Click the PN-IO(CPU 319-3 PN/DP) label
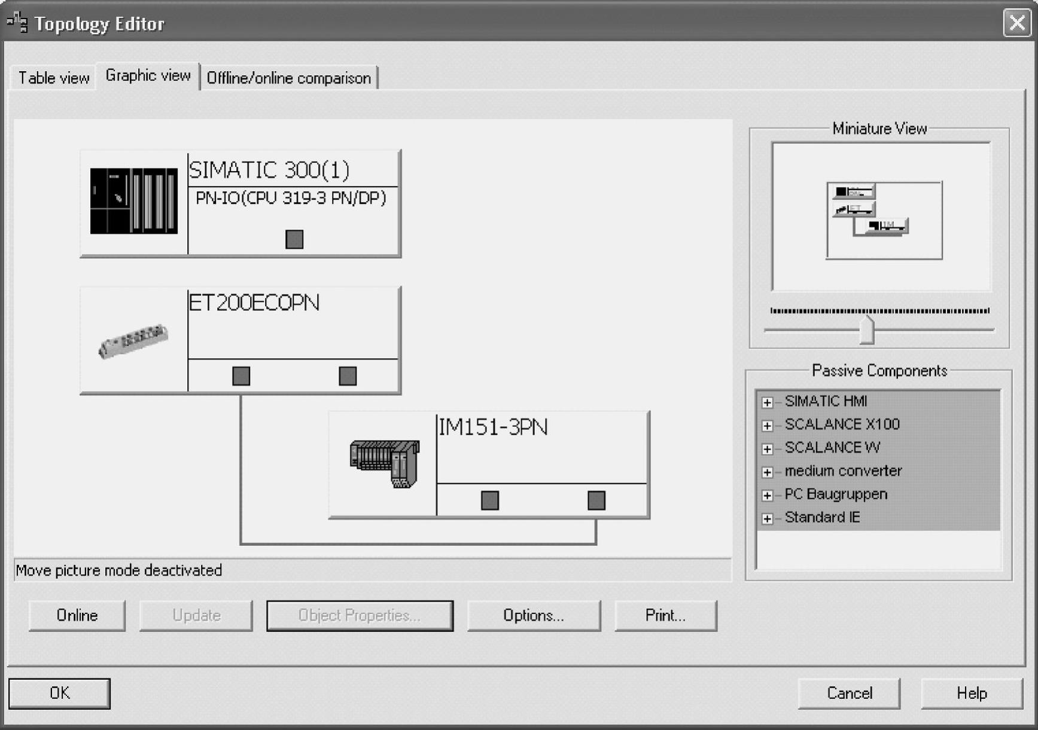1038x730 pixels. pyautogui.click(x=291, y=198)
